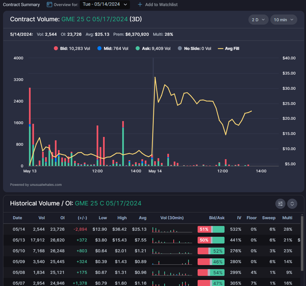The width and height of the screenshot is (306, 286).
Task: Click the +1,378 OI change value
Action: point(80,283)
